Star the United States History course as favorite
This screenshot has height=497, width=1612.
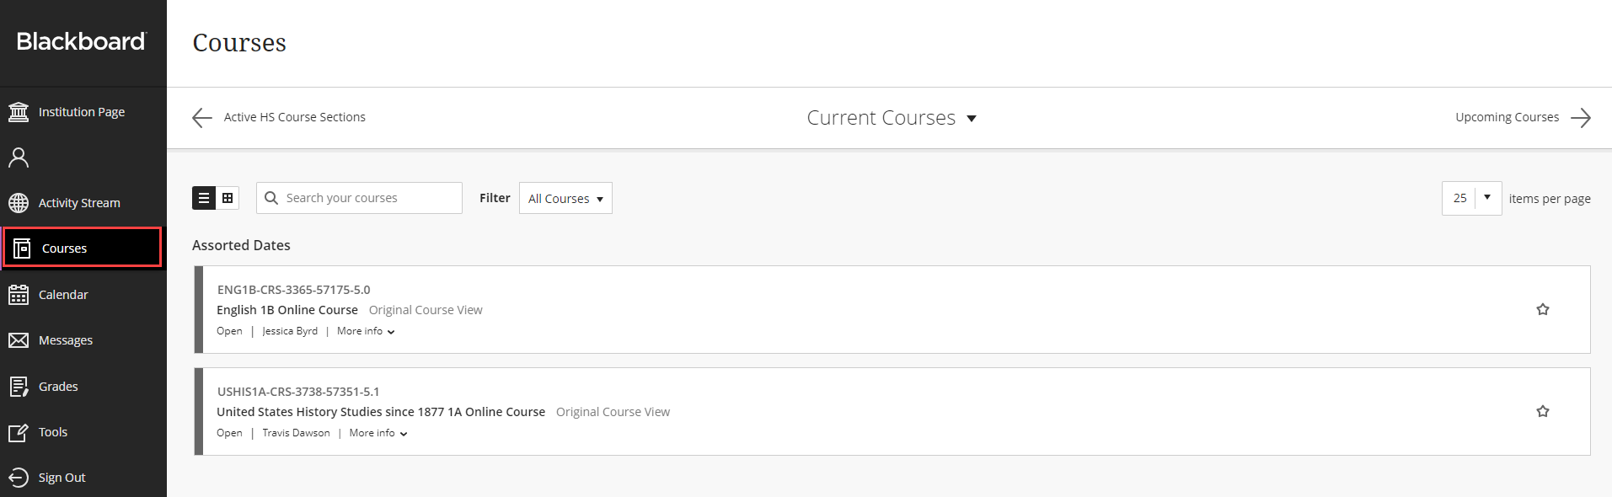click(1543, 411)
